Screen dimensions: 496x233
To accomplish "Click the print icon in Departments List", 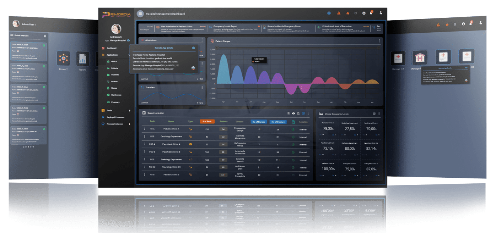I will 293,113.
